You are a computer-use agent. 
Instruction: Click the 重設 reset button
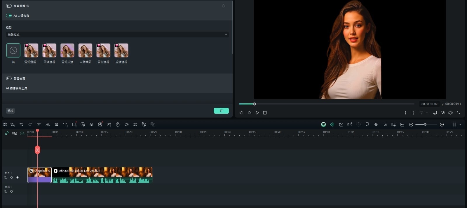click(x=10, y=111)
